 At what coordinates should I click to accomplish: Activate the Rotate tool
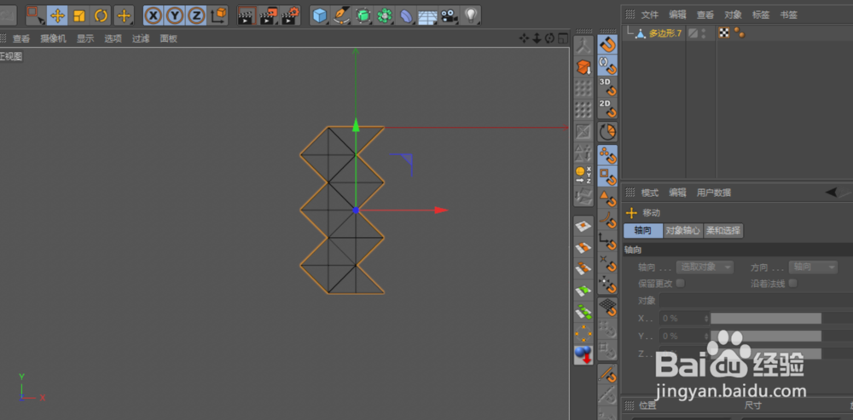tap(102, 15)
